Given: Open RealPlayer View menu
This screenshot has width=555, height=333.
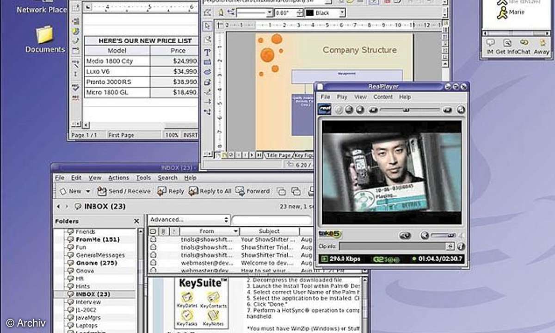Looking at the screenshot, I should click(360, 97).
